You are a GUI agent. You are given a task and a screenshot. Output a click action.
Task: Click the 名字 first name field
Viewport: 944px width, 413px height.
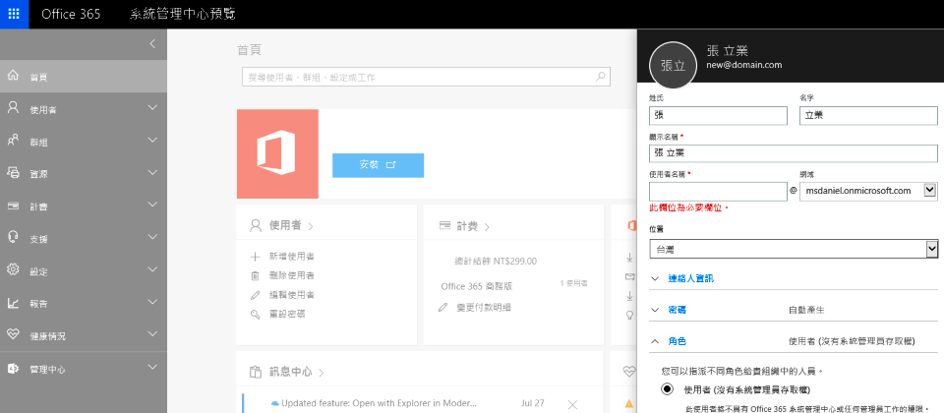(868, 116)
